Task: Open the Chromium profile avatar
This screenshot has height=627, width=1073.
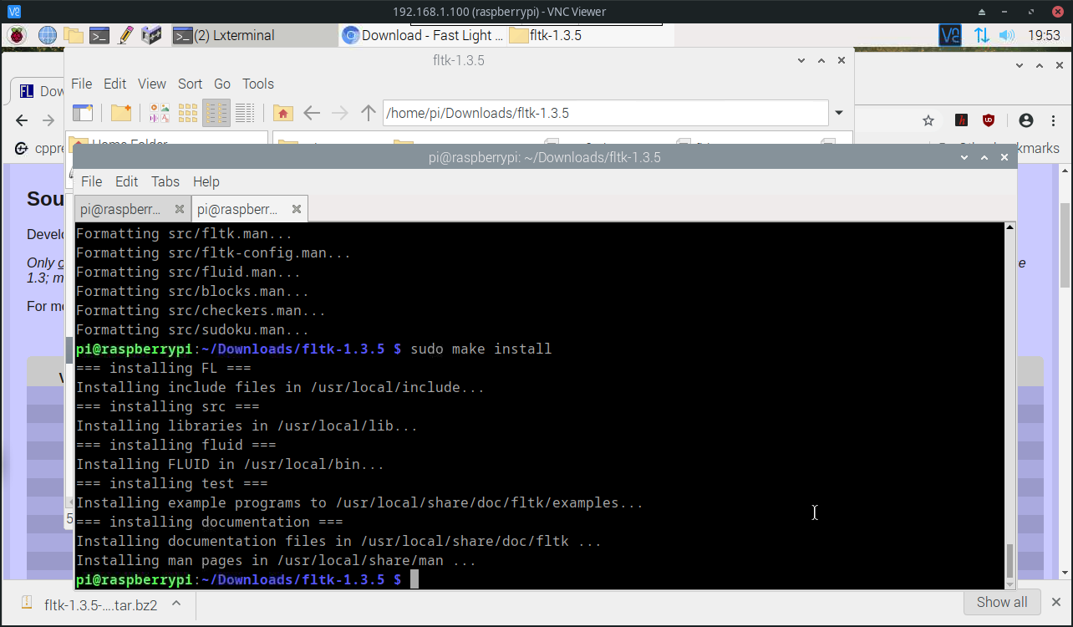Action: click(x=1026, y=120)
